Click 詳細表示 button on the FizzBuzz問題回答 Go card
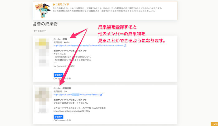This screenshot has height=126, width=218. click(x=59, y=117)
